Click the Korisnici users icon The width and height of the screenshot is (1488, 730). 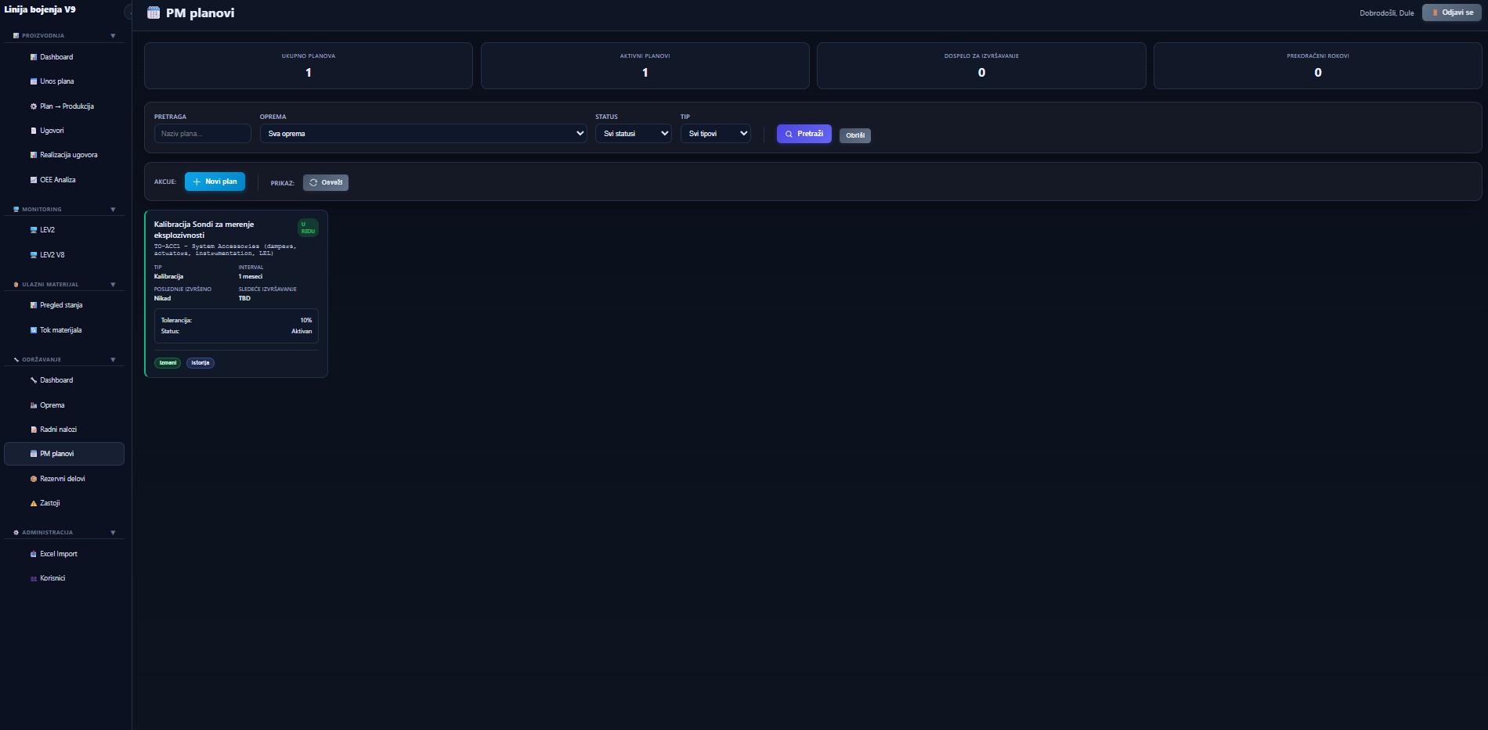[34, 578]
